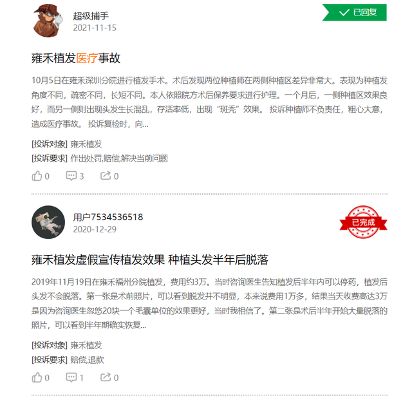The height and width of the screenshot is (396, 412).
Task: Open 超级捕手's detective avatar
Action: 48,21
